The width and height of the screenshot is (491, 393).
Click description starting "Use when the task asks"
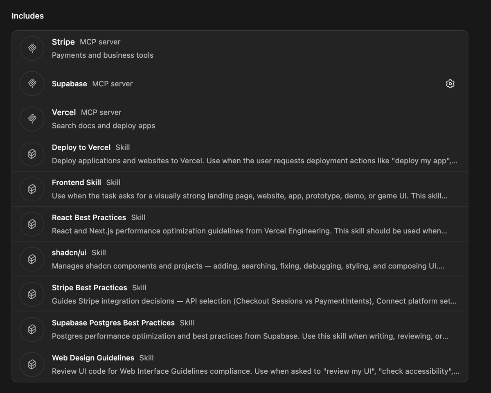tap(250, 196)
